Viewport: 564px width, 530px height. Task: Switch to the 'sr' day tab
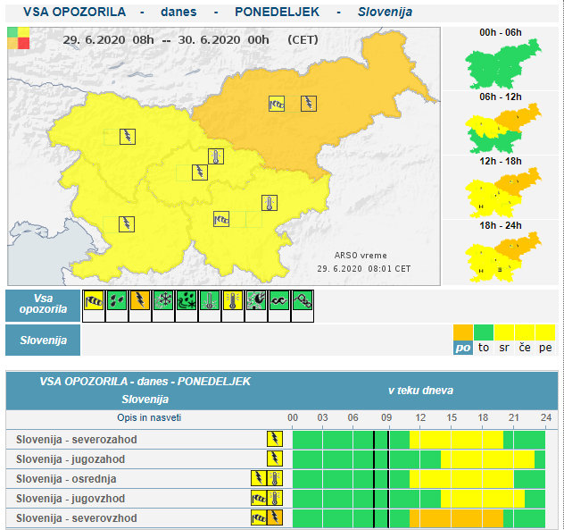tap(504, 348)
